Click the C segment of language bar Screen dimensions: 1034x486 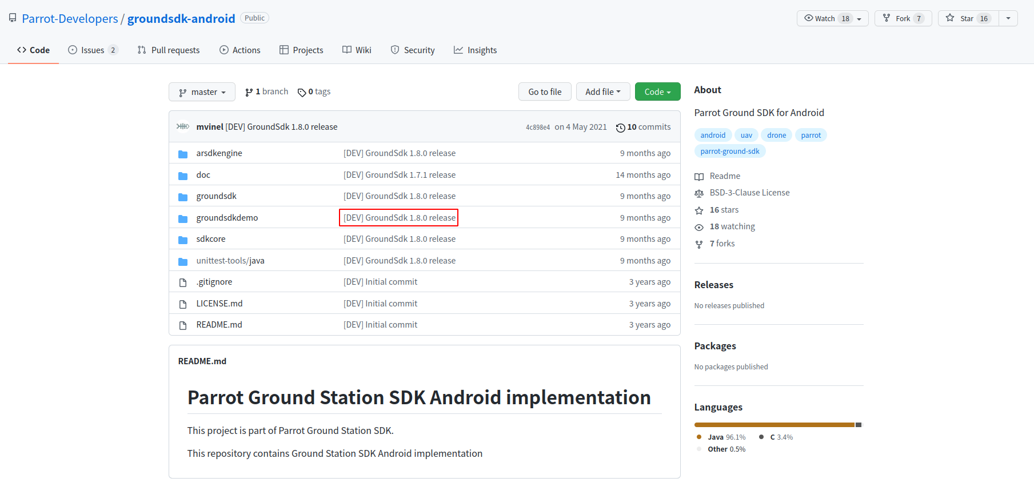(858, 425)
